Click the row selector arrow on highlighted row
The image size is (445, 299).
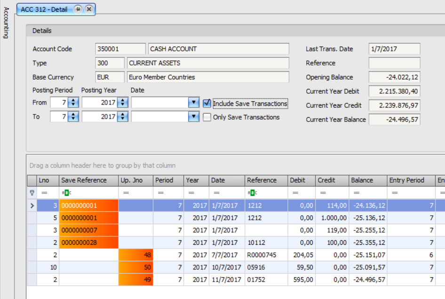point(32,206)
